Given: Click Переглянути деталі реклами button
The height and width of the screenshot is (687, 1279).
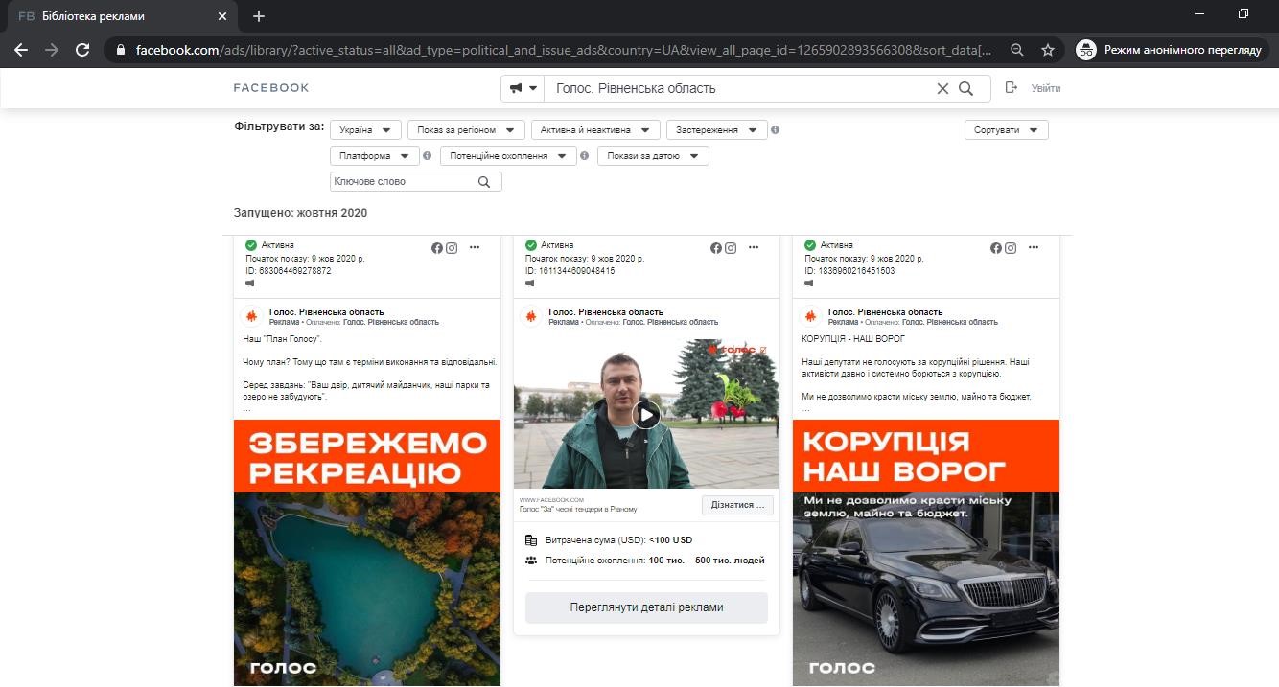Looking at the screenshot, I should [x=646, y=607].
